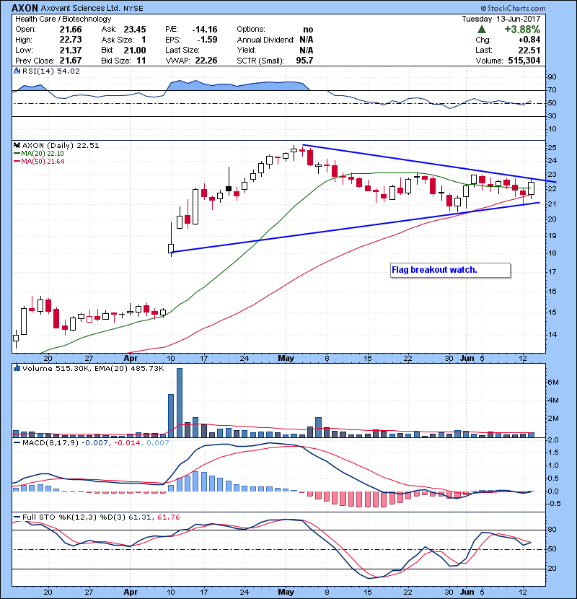Click the AXON daily candlestick icon

[17, 145]
